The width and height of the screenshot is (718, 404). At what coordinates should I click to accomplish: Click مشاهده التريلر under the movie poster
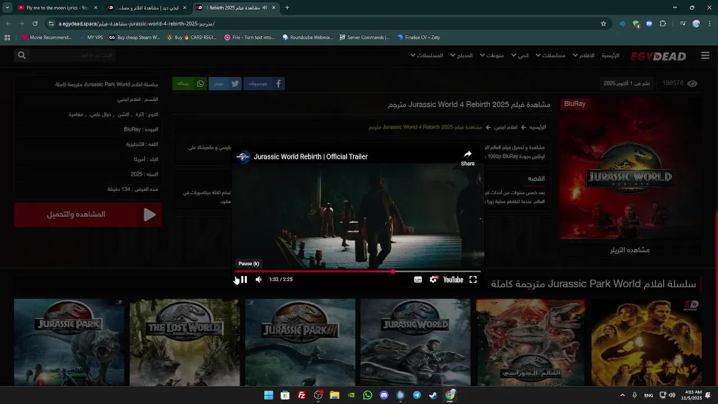tap(630, 250)
